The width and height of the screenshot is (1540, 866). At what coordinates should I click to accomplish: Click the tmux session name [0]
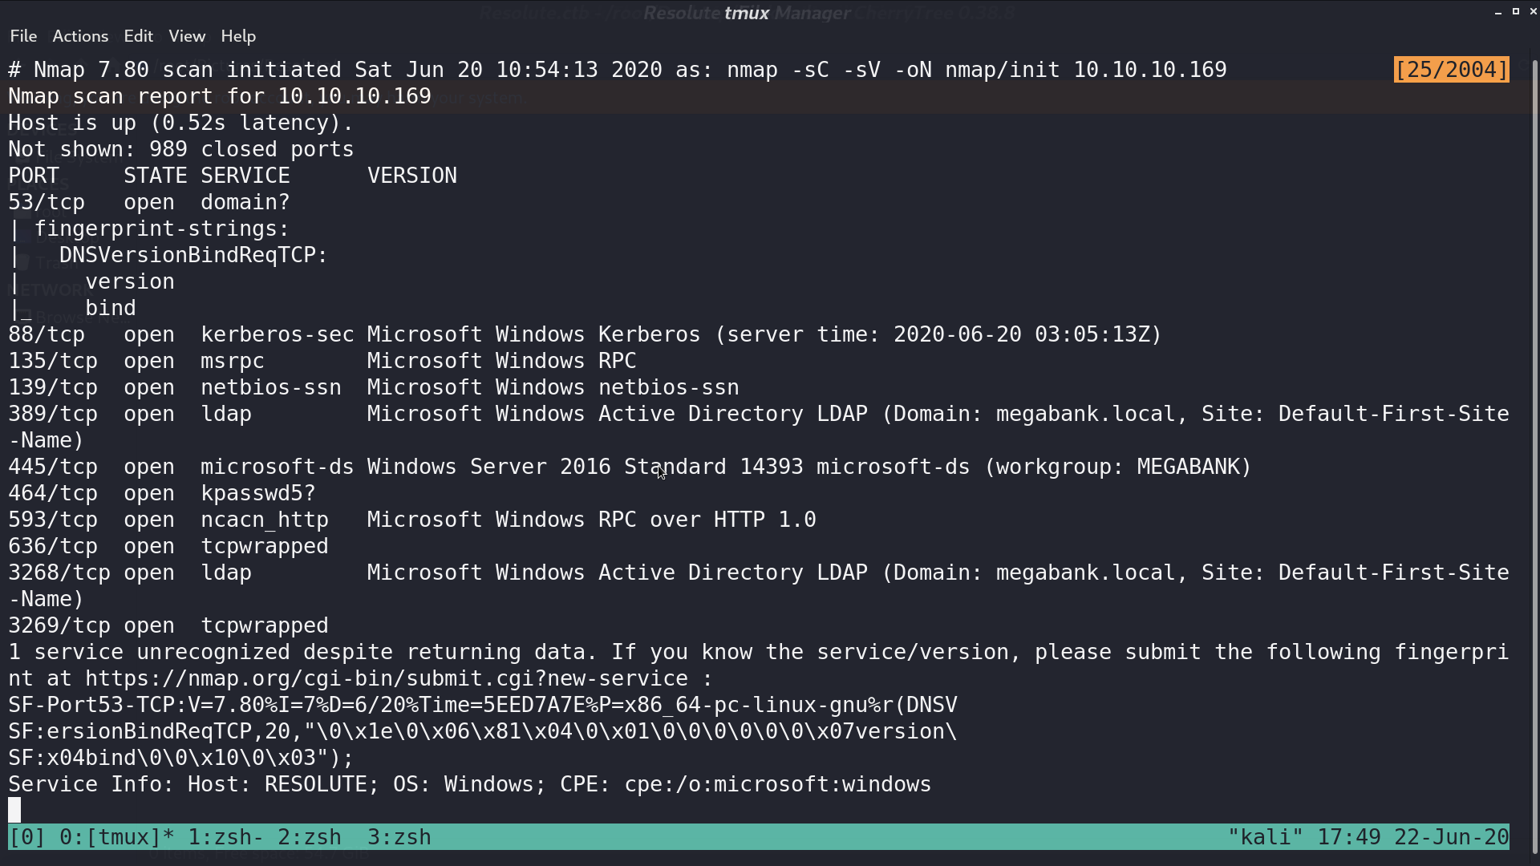tap(27, 837)
